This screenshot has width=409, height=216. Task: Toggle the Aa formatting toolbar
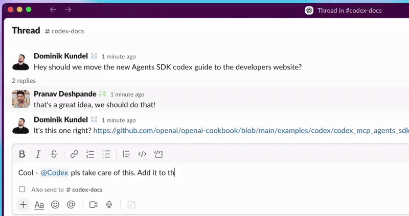click(x=39, y=205)
